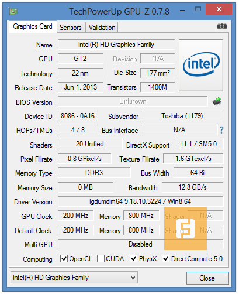Viewport: 239px width, 294px height.
Task: Click the Device ID value 8086 - 0A16
Action: [x=78, y=116]
